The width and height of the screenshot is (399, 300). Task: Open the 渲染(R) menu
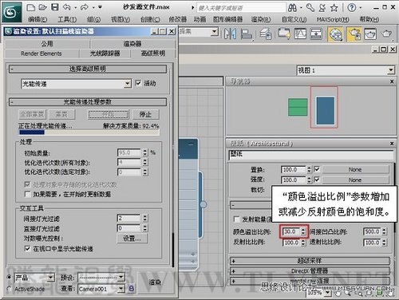261,19
